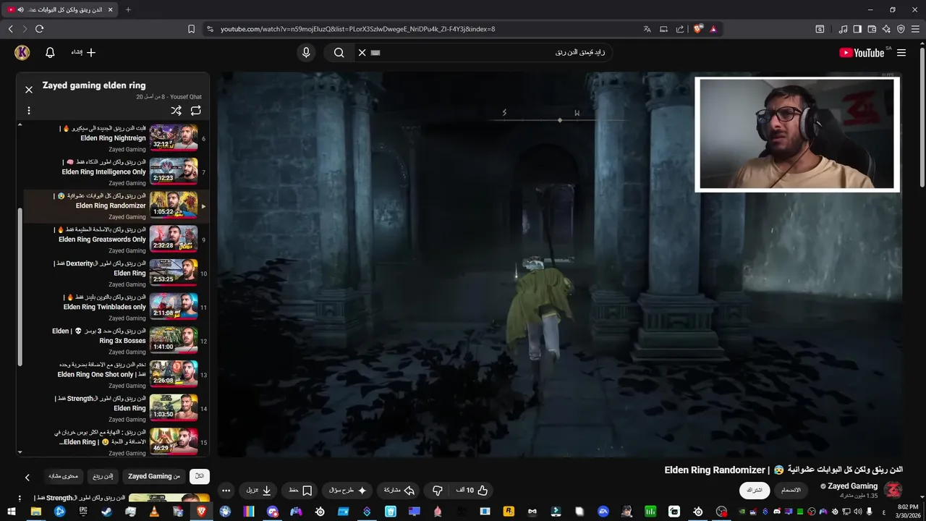The width and height of the screenshot is (926, 521).
Task: Select the Elden Ring Randomizer playlist item
Action: pos(116,206)
